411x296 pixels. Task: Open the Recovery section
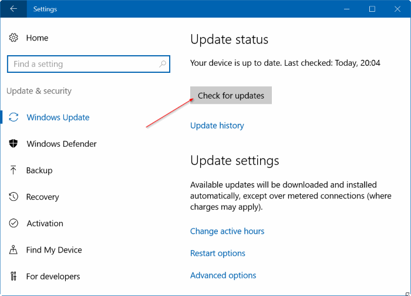[x=42, y=197]
